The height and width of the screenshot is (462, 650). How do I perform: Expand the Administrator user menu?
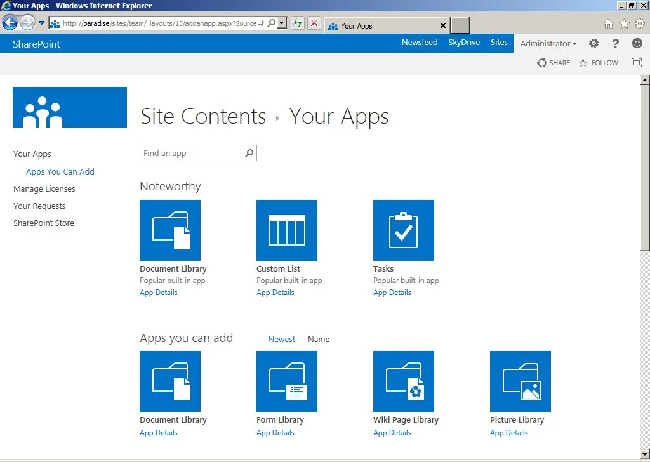(548, 44)
